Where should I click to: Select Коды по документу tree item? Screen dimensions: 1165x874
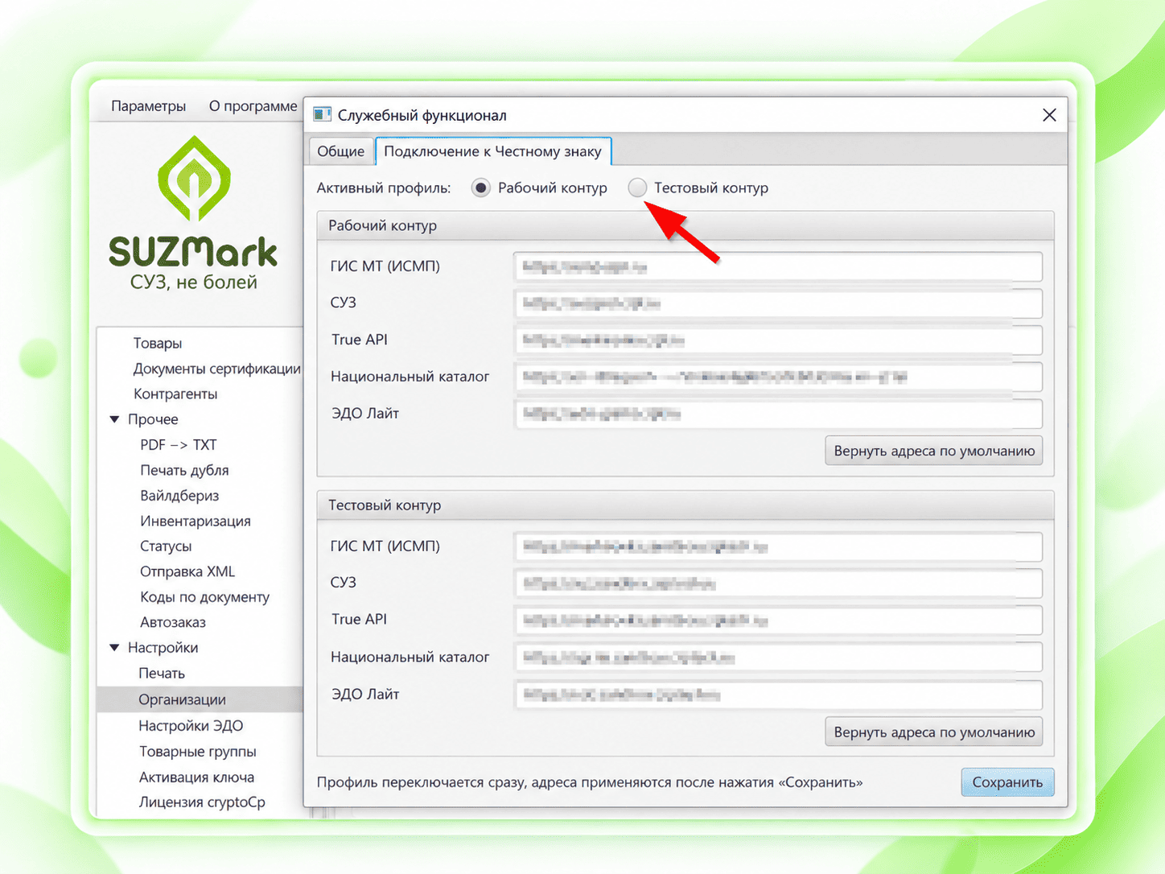204,597
